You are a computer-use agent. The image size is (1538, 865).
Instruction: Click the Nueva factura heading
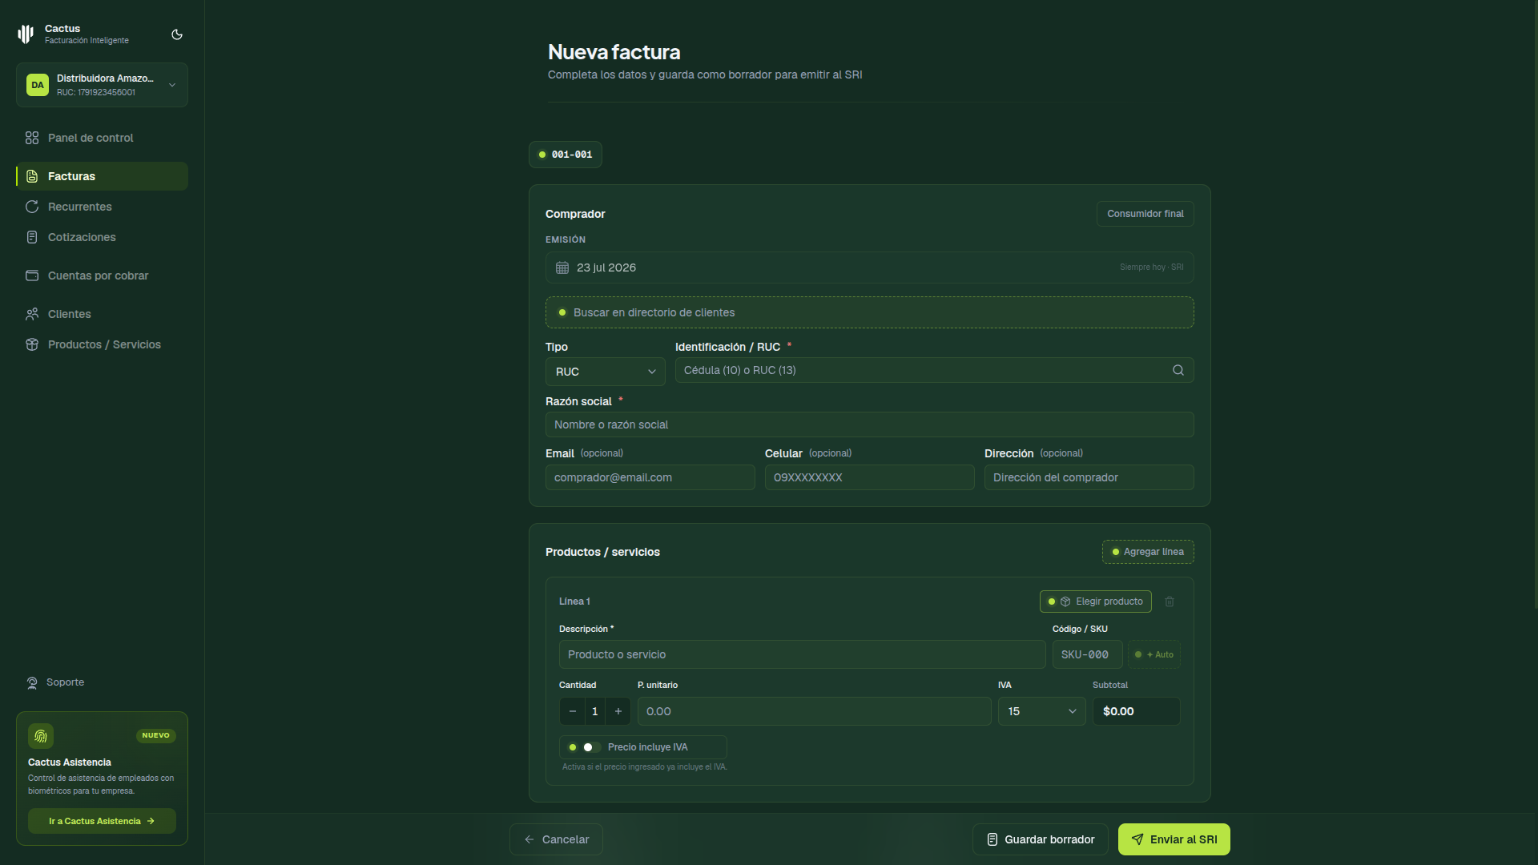pos(614,52)
